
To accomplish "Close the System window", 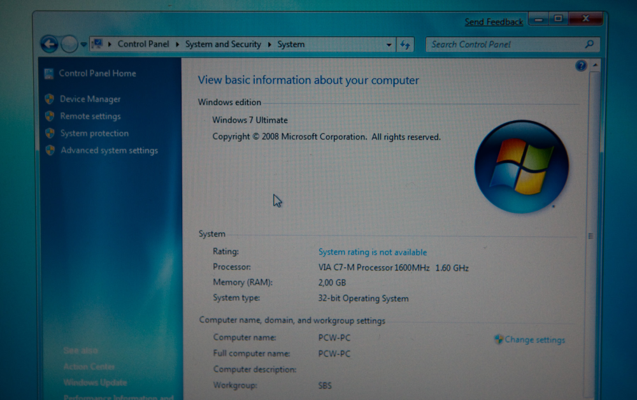I will tap(585, 18).
